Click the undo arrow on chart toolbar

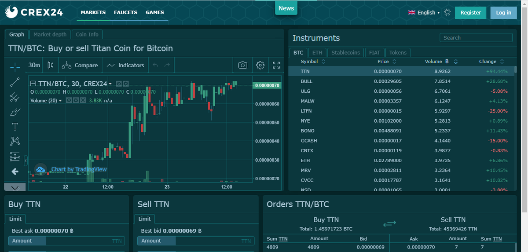point(155,65)
